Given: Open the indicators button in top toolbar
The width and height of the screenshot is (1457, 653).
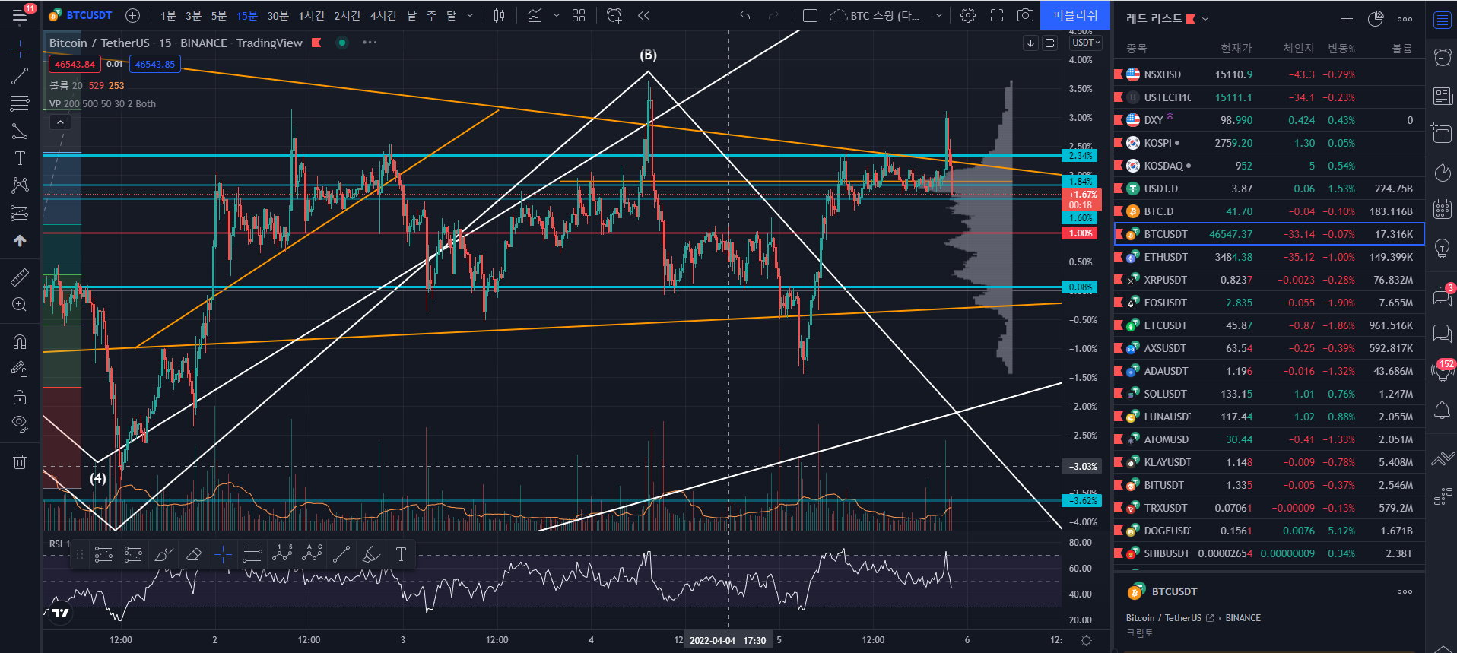Looking at the screenshot, I should click(x=535, y=15).
